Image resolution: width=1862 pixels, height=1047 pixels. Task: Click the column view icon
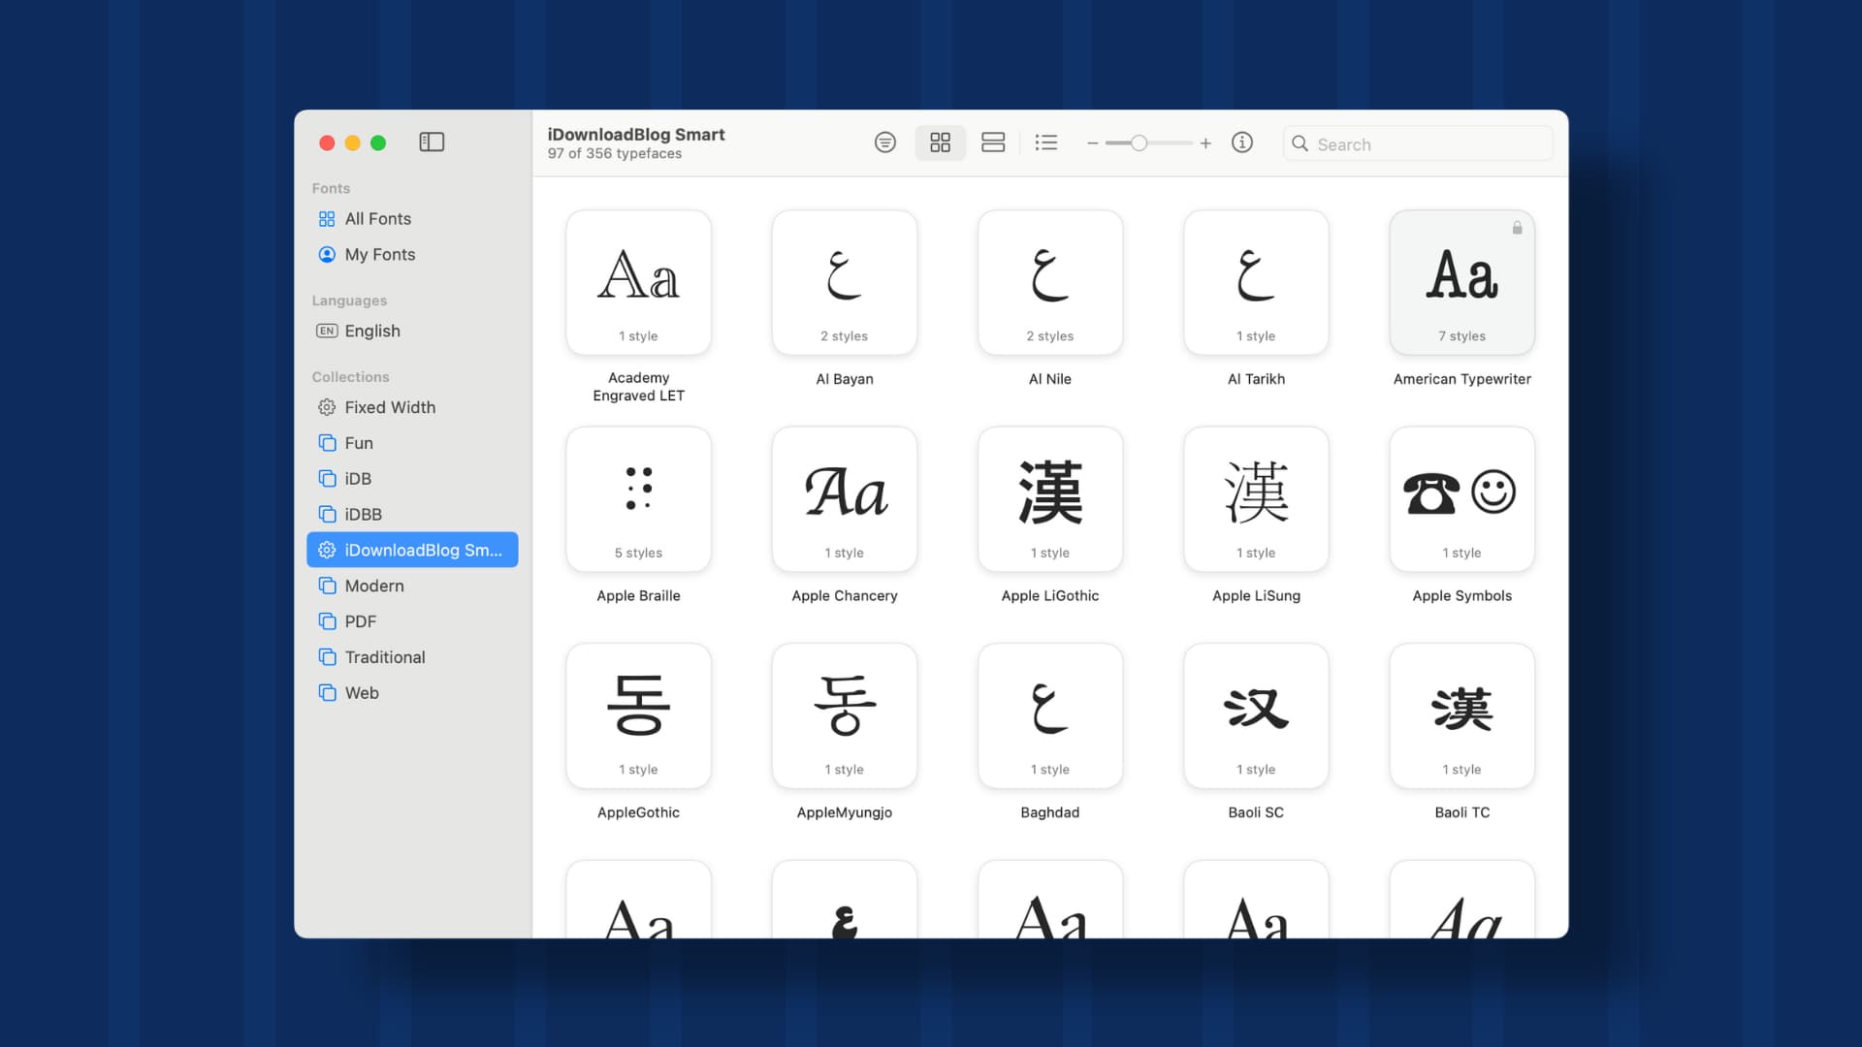[x=992, y=142]
